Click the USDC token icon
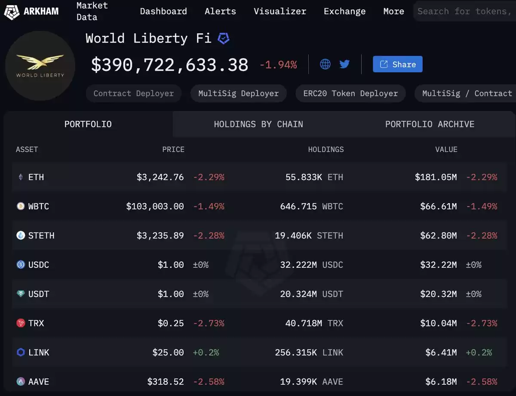The height and width of the screenshot is (396, 516). pyautogui.click(x=21, y=265)
